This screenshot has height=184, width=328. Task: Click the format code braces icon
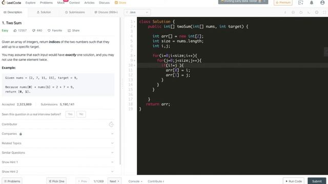coord(293,12)
